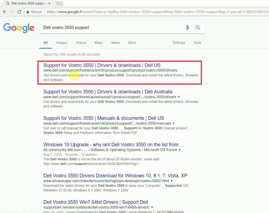The height and width of the screenshot is (213, 269).
Task: Open the Windows 10 Upgrade community result
Action: 113,144
